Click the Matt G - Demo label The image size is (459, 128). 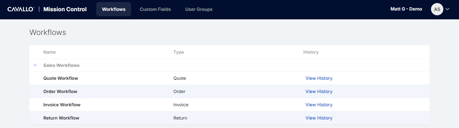(406, 9)
